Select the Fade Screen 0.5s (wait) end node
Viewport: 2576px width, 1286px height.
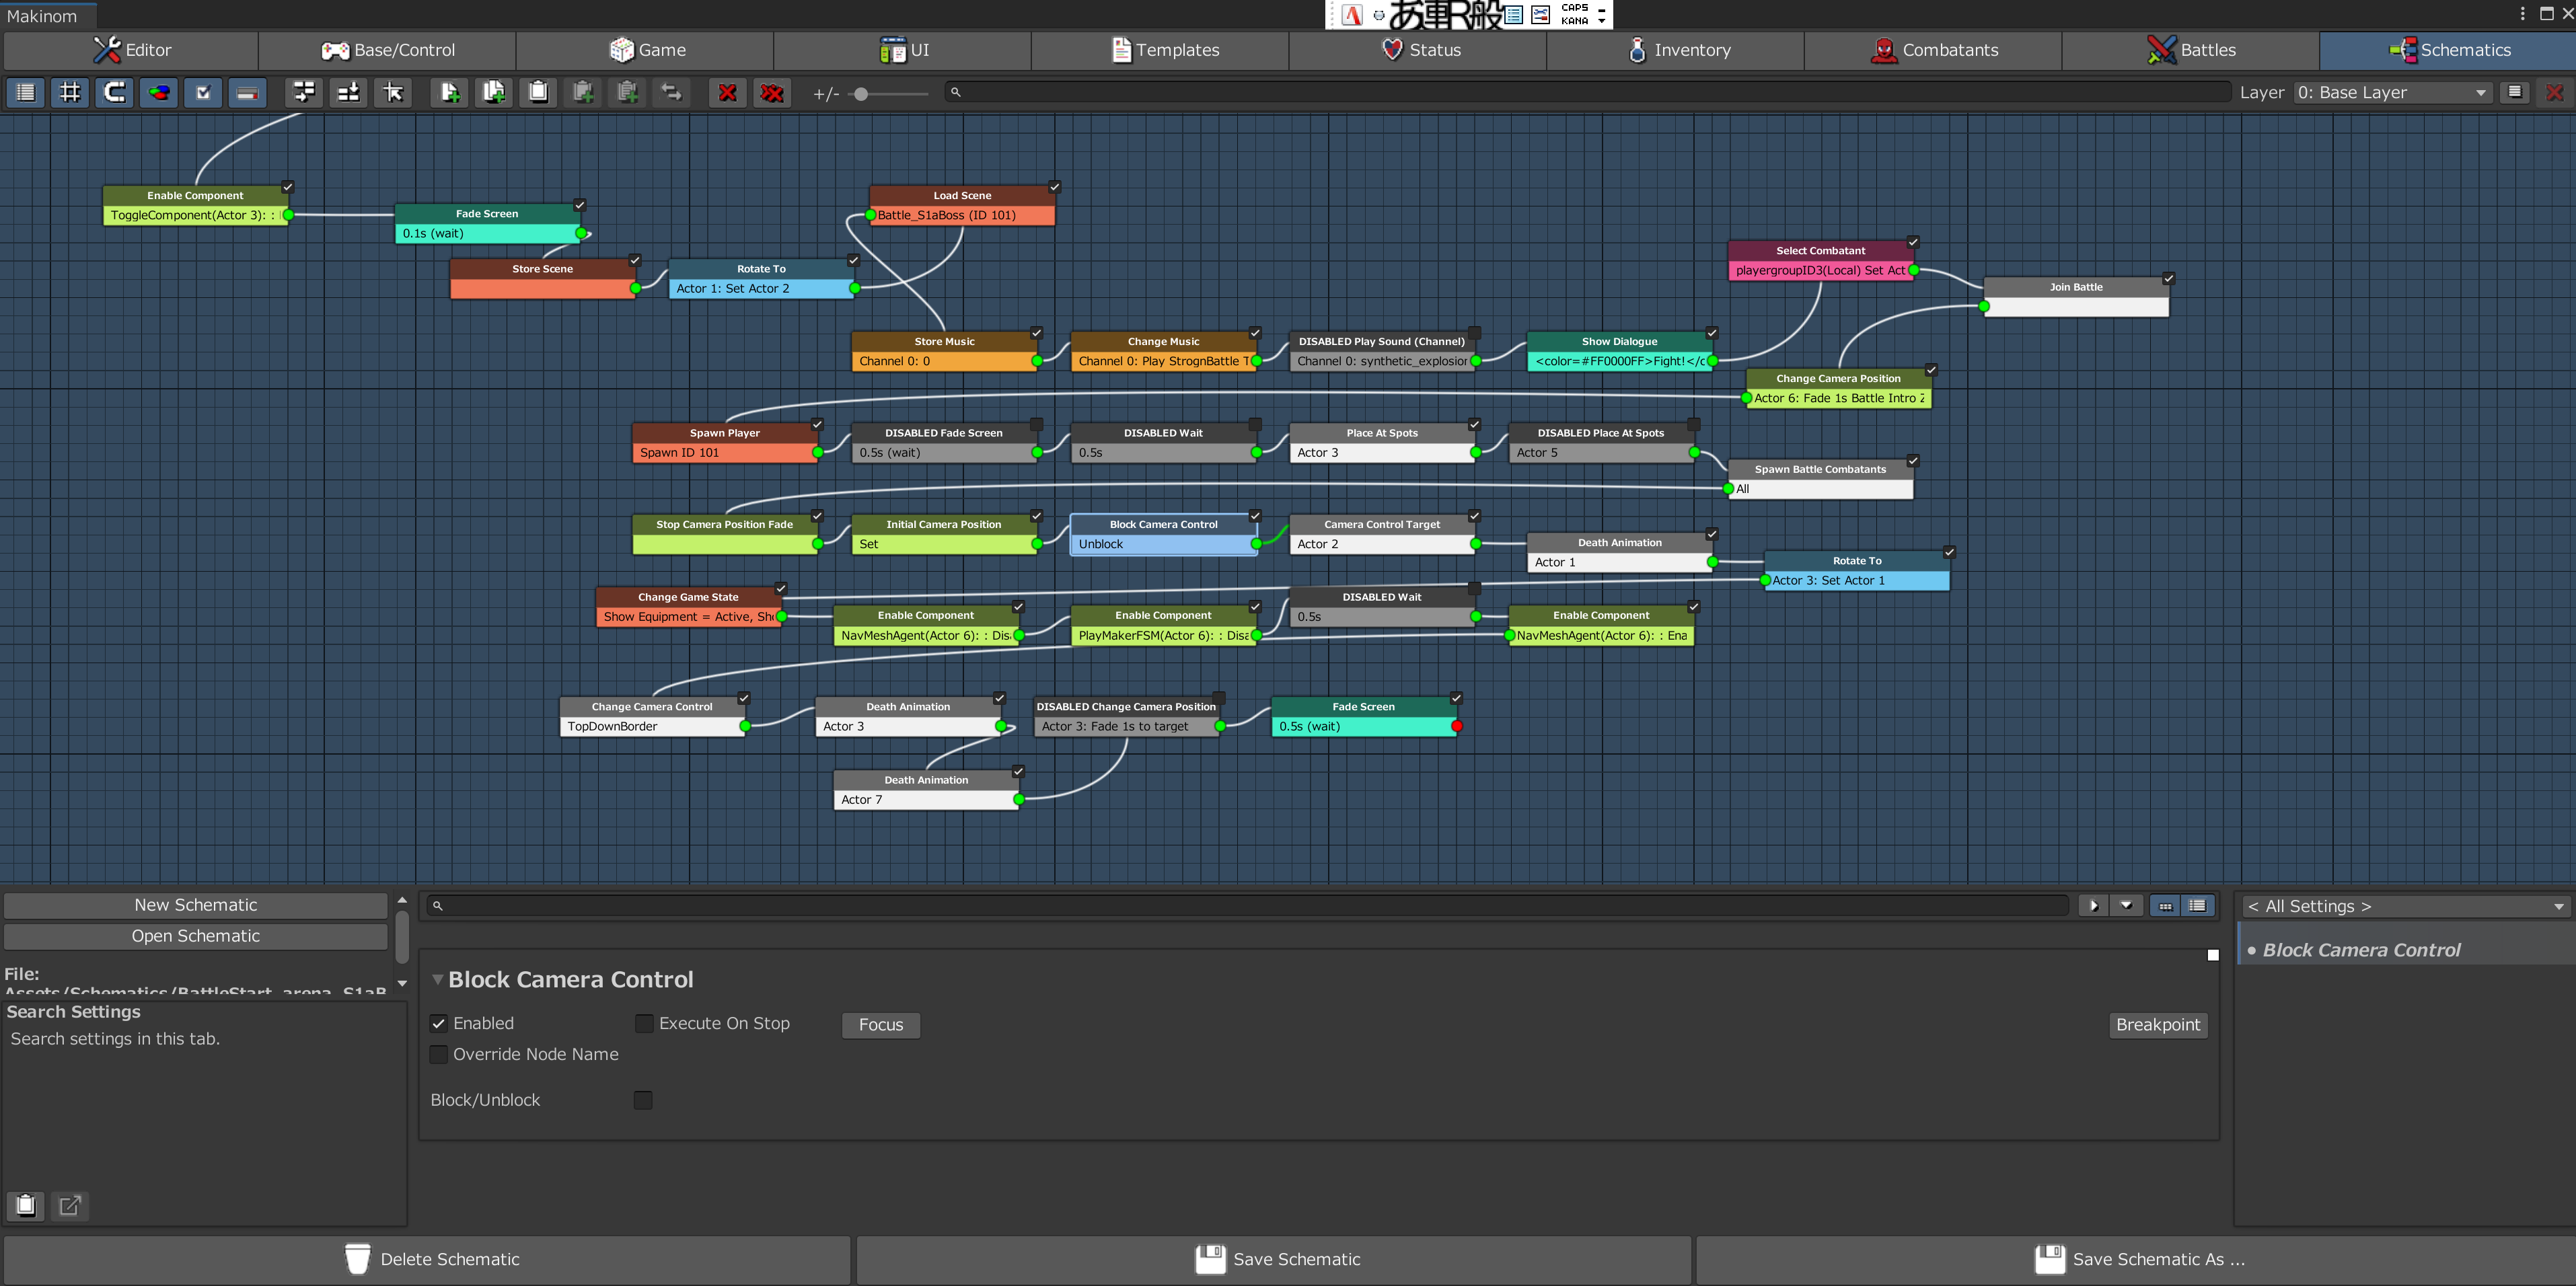pos(1364,717)
